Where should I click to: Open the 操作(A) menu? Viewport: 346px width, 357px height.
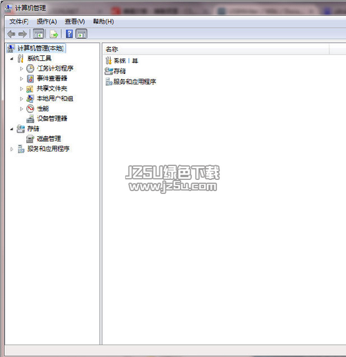(47, 21)
